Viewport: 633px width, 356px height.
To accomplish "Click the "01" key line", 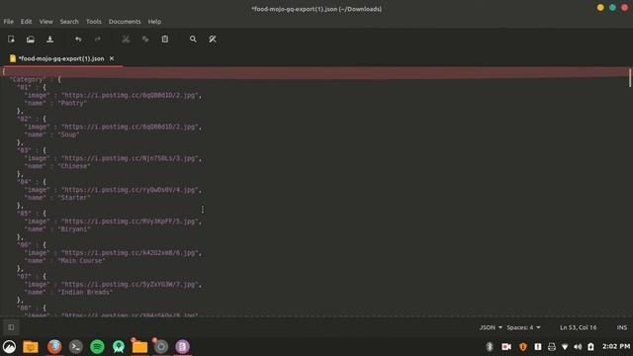I will (32, 87).
